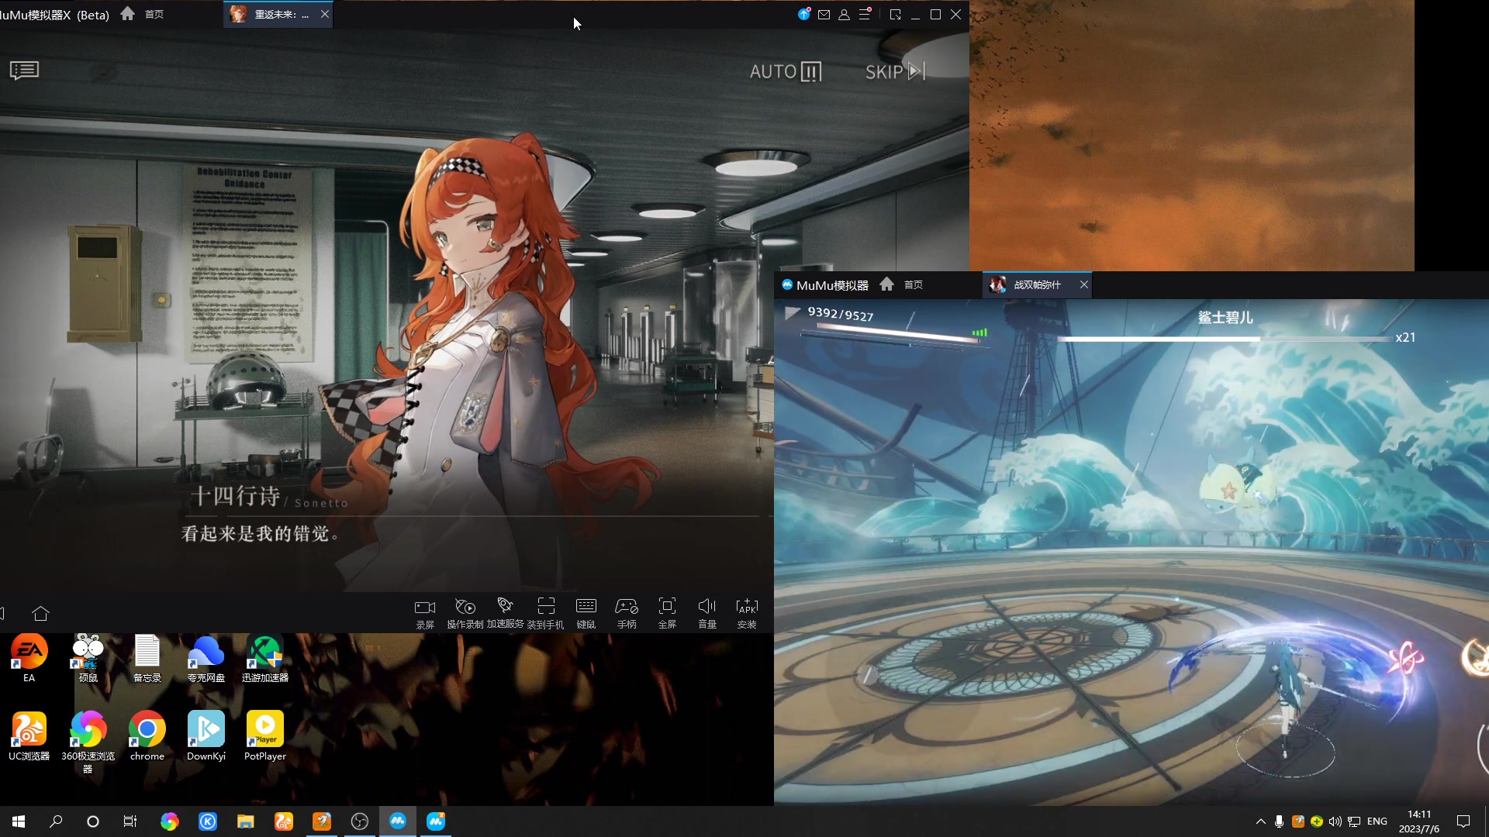Click the boss HP bar of 鲨士碧儿
The image size is (1489, 837).
1225,339
